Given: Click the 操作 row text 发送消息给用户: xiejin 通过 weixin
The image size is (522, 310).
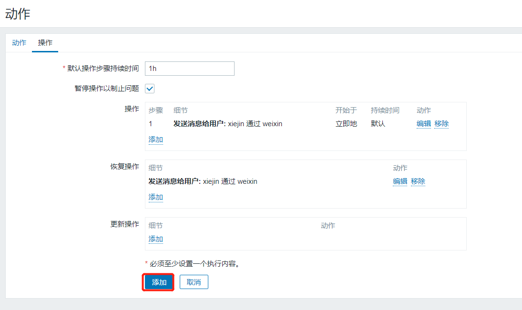Looking at the screenshot, I should 228,124.
